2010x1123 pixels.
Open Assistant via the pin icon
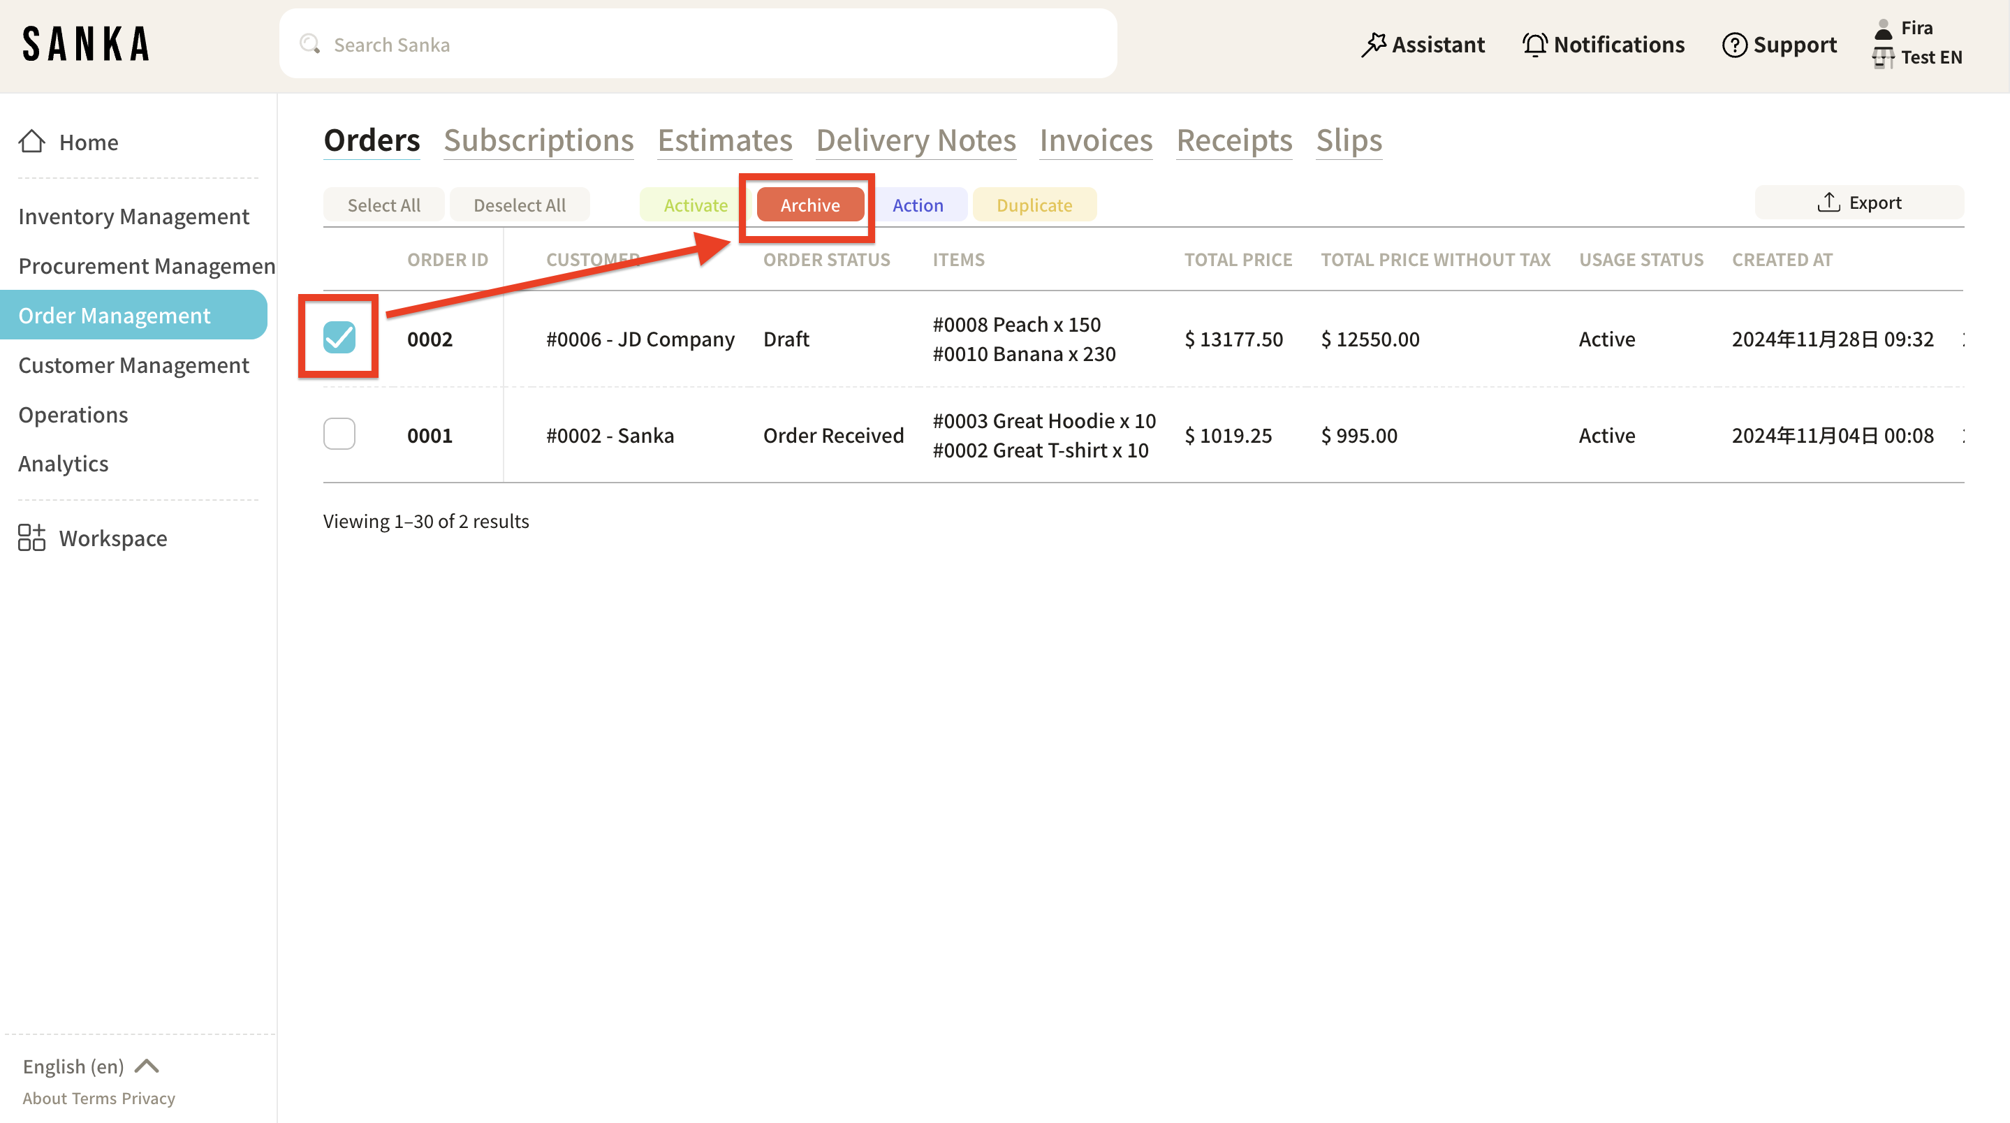1373,45
